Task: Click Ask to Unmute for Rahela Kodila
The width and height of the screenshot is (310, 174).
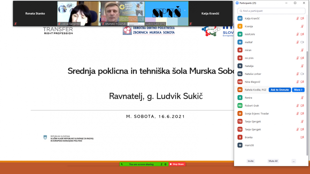Action: [x=280, y=90]
